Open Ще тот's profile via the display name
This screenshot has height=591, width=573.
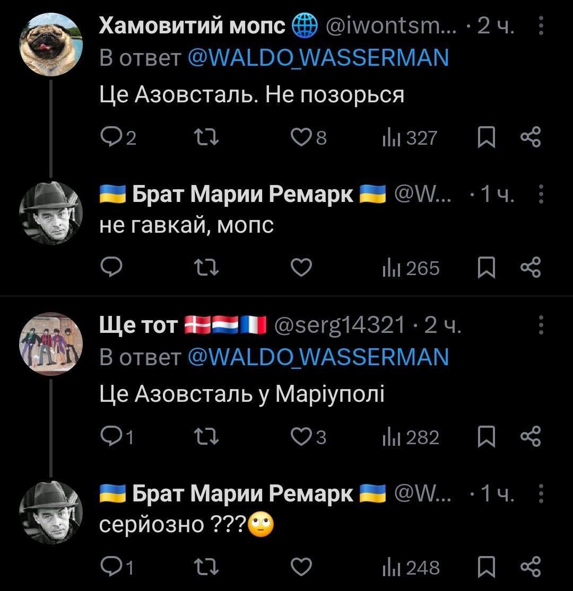[x=138, y=325]
